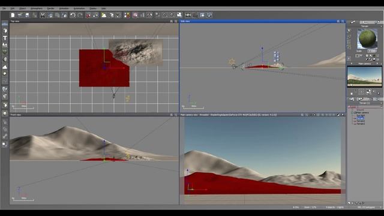
Task: Select the half-sphere rock tool
Action: 5,59
